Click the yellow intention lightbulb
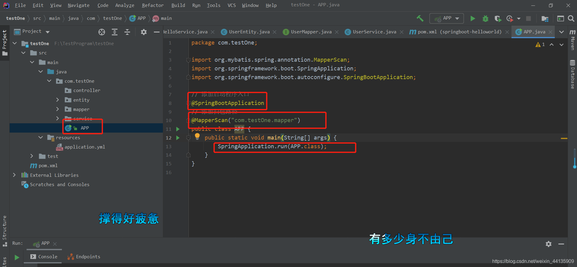The width and height of the screenshot is (577, 267). [x=197, y=136]
